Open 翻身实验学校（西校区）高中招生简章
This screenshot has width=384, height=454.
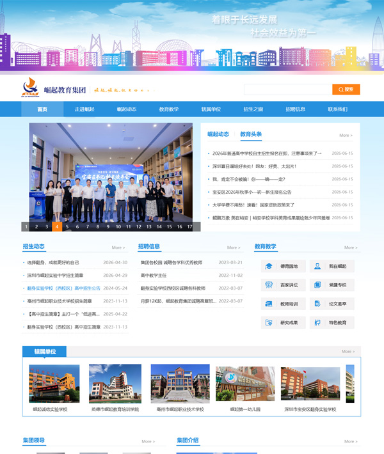pos(64,327)
